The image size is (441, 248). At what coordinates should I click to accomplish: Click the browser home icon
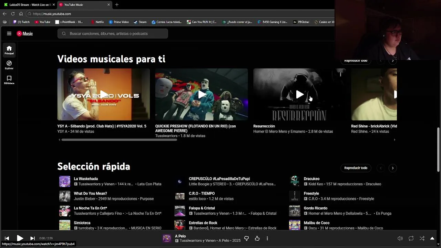[21, 14]
